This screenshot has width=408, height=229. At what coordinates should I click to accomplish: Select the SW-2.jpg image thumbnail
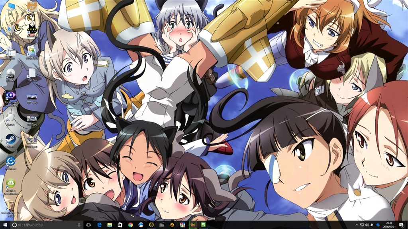[32, 121]
